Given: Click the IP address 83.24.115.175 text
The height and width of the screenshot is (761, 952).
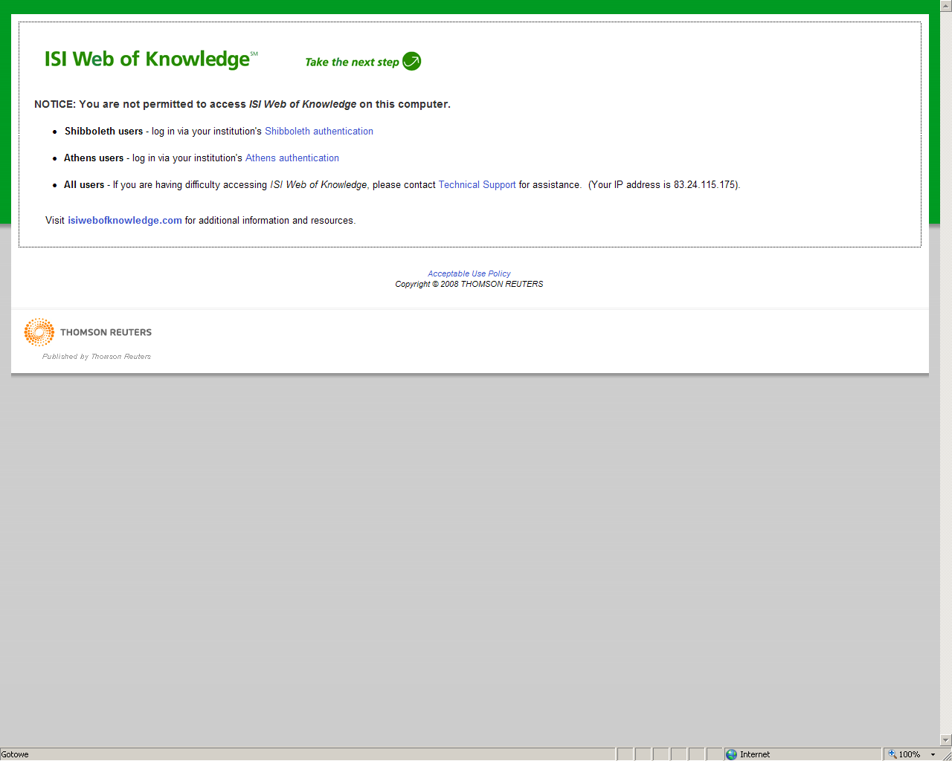Looking at the screenshot, I should click(704, 185).
